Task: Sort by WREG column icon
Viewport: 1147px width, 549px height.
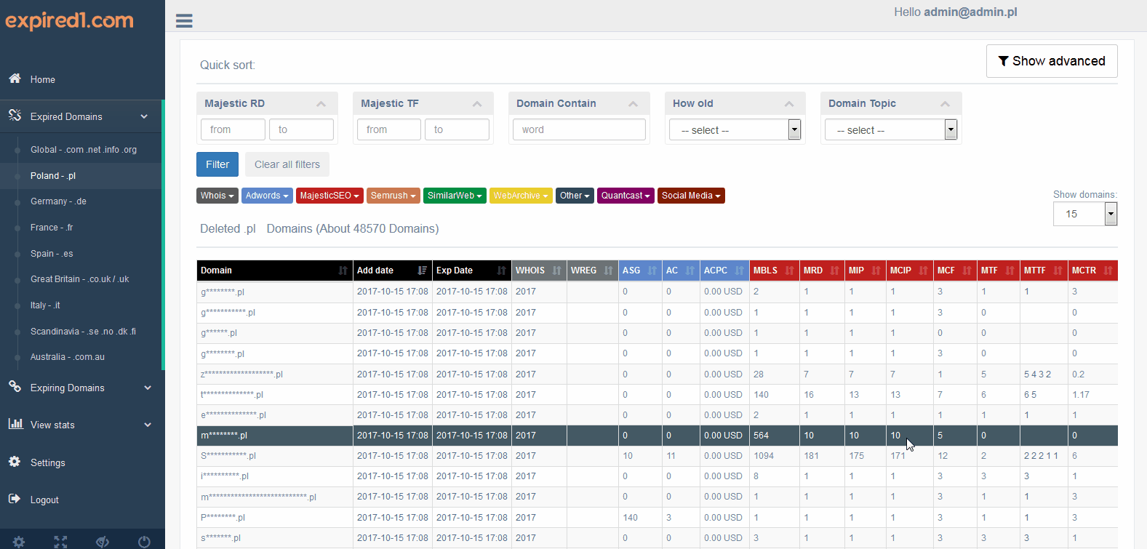Action: (x=609, y=271)
